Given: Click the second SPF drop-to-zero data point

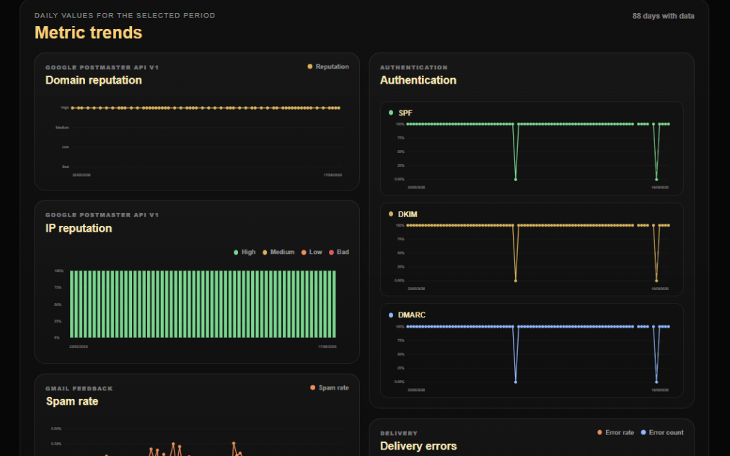Looking at the screenshot, I should click(656, 180).
